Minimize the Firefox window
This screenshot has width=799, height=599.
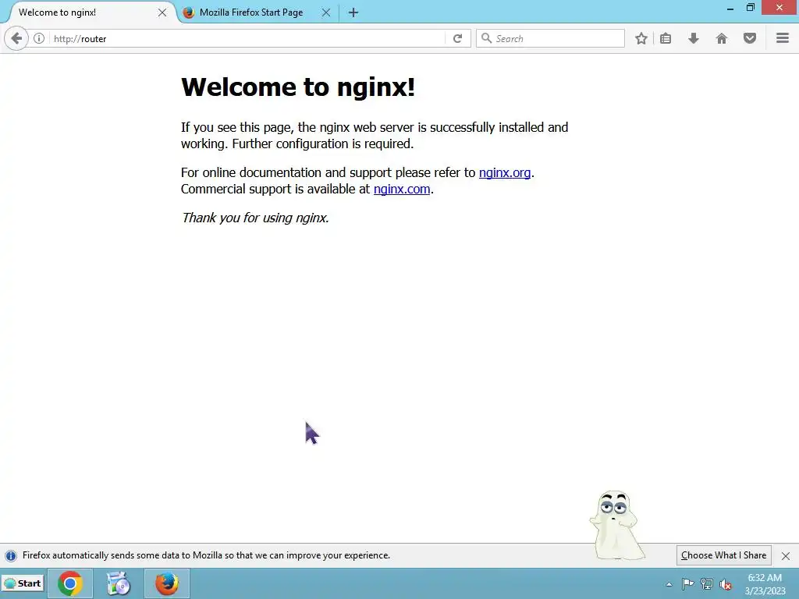[730, 8]
